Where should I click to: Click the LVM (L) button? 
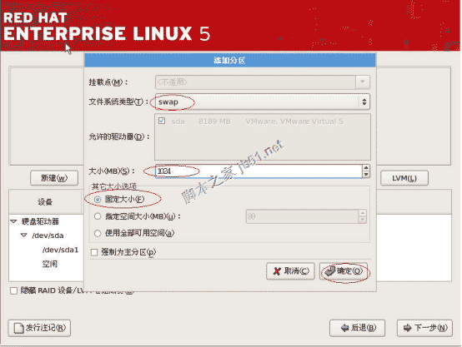[x=404, y=178]
